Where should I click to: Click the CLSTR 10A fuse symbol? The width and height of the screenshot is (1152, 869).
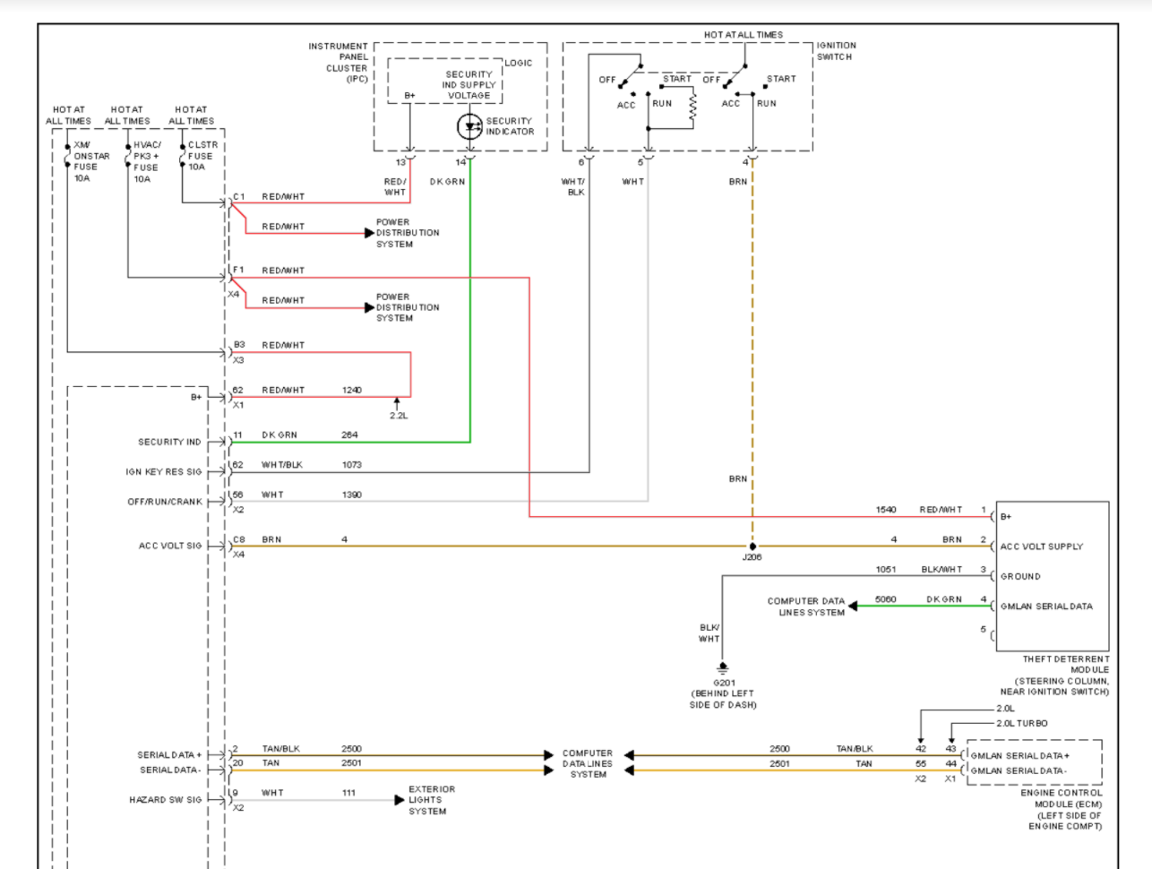click(x=183, y=155)
